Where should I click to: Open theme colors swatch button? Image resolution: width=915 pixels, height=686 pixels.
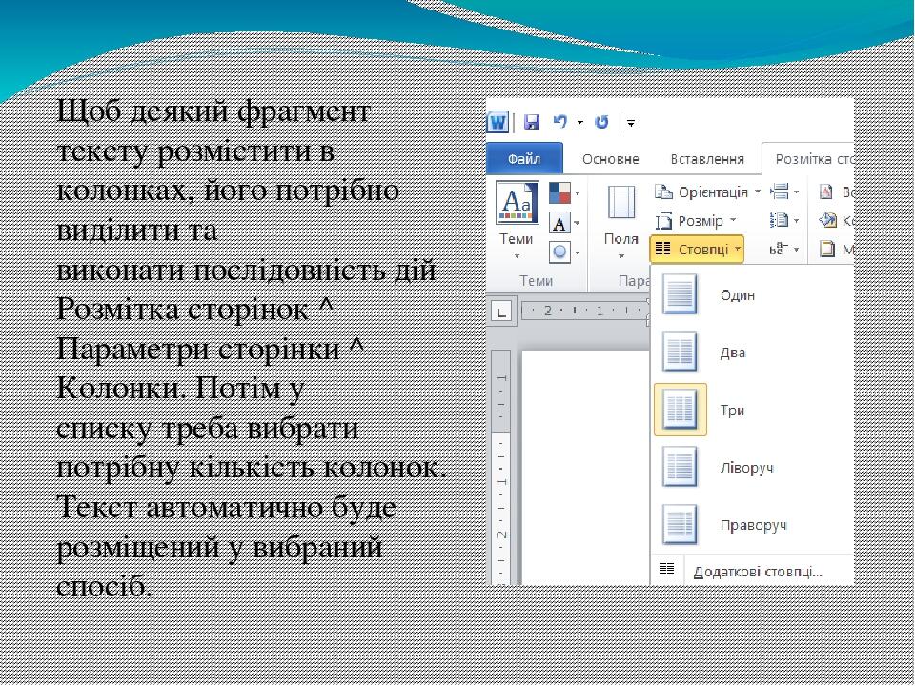563,193
